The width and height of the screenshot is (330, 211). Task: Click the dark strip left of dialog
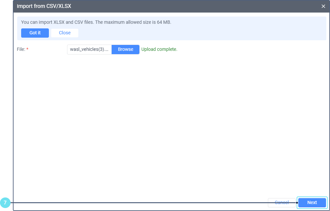coord(6,99)
